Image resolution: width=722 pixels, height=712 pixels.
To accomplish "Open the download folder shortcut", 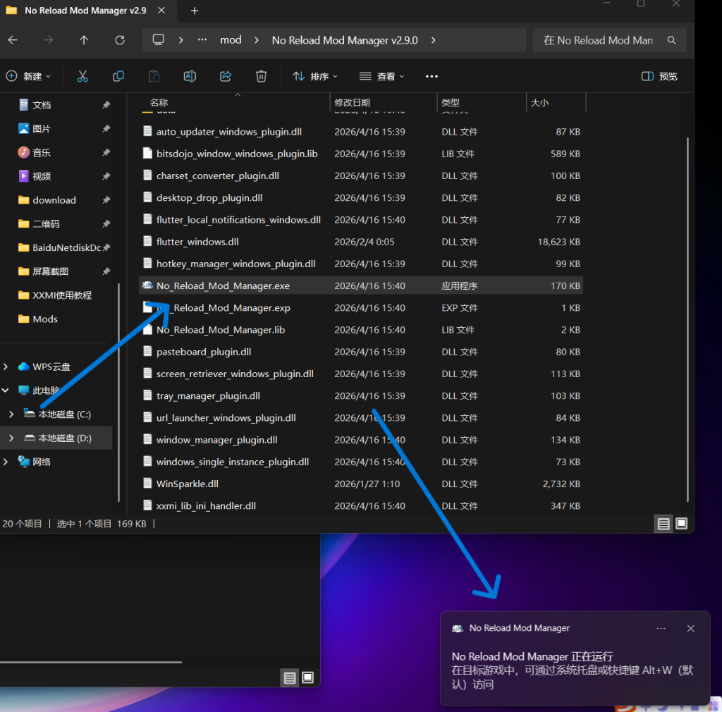I will pyautogui.click(x=54, y=200).
